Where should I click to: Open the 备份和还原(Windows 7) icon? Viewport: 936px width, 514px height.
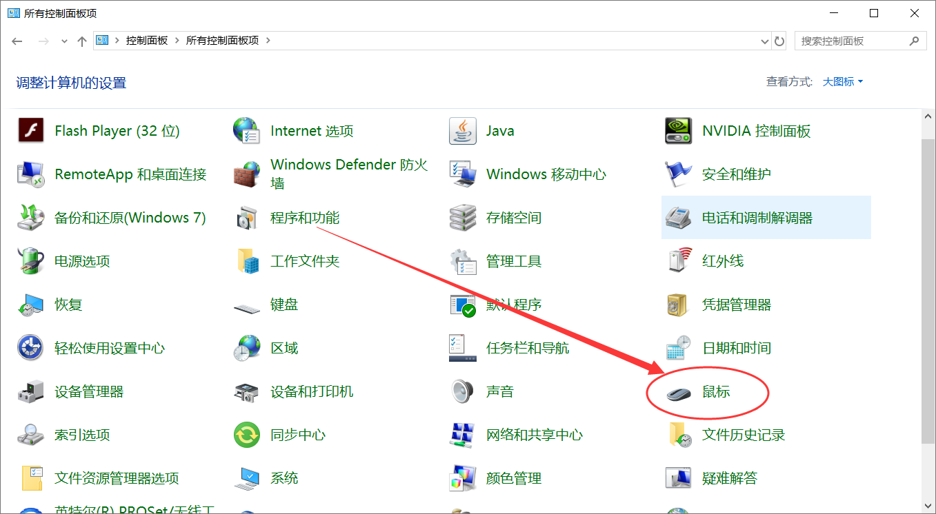pyautogui.click(x=31, y=218)
